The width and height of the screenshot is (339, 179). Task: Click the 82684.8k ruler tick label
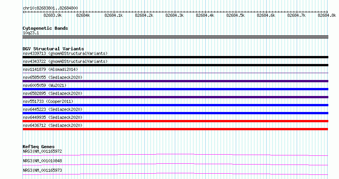327,15
